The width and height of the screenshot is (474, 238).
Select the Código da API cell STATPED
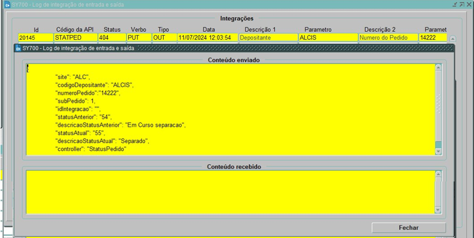75,38
